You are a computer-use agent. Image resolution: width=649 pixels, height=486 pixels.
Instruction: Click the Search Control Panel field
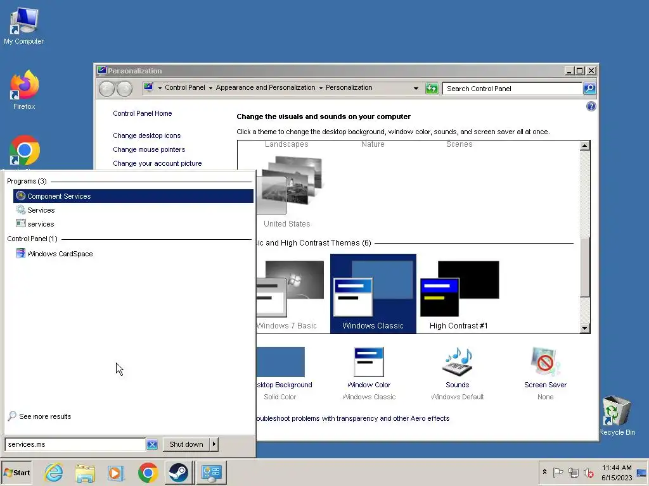tap(512, 89)
